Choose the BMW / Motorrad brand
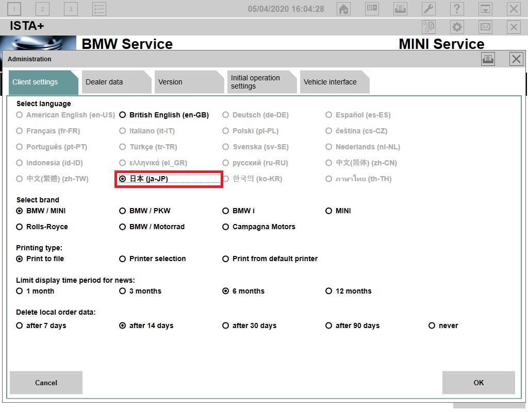The image size is (528, 412). click(152, 227)
